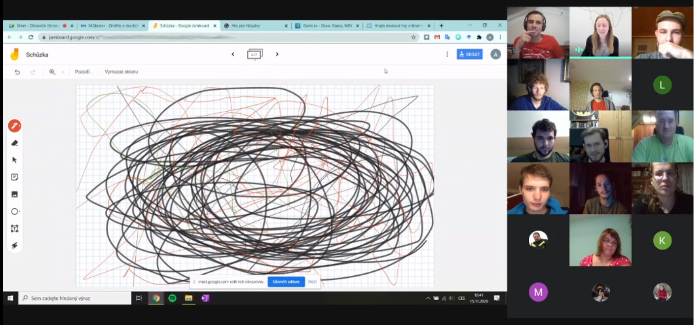Select the Text box tool
Screen dimensions: 694x325
pyautogui.click(x=14, y=228)
